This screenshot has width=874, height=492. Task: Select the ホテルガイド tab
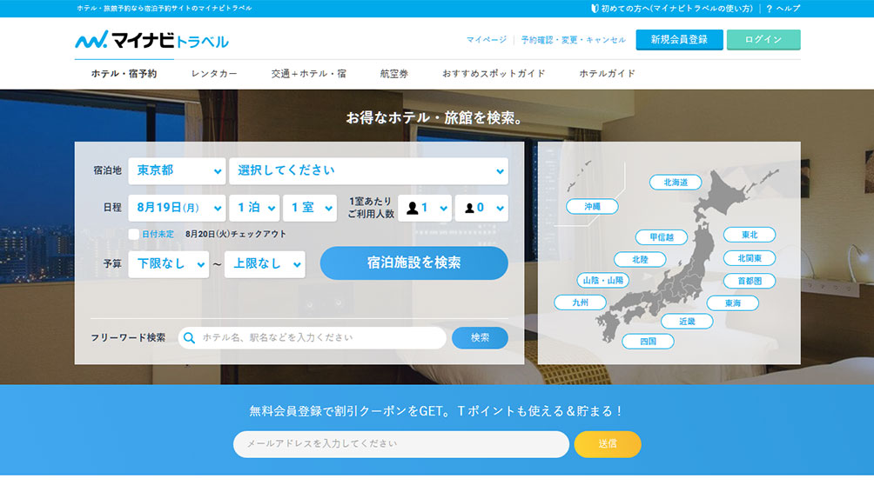coord(607,74)
